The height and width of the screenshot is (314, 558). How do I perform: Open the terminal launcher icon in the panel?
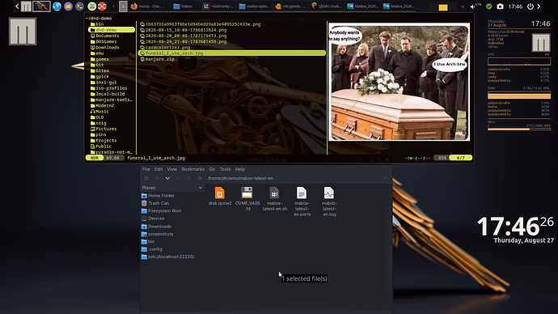pyautogui.click(x=80, y=6)
